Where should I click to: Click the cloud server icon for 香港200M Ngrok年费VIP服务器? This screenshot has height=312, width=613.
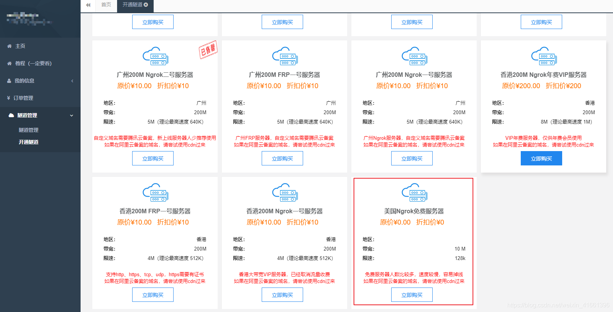pyautogui.click(x=544, y=56)
